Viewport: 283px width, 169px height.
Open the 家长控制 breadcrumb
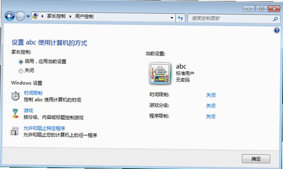click(56, 16)
